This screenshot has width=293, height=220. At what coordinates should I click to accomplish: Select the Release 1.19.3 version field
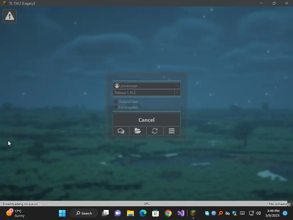coord(144,93)
